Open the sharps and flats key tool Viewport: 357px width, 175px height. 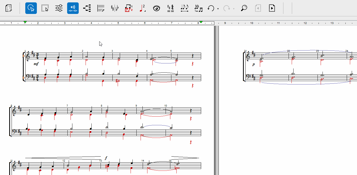point(115,8)
